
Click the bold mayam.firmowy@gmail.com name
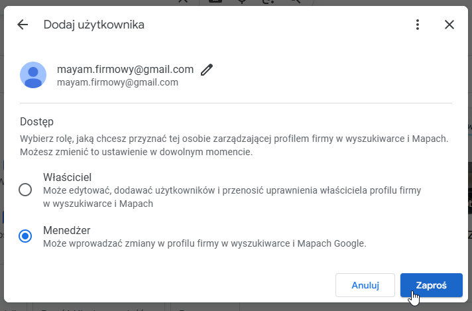pyautogui.click(x=125, y=69)
